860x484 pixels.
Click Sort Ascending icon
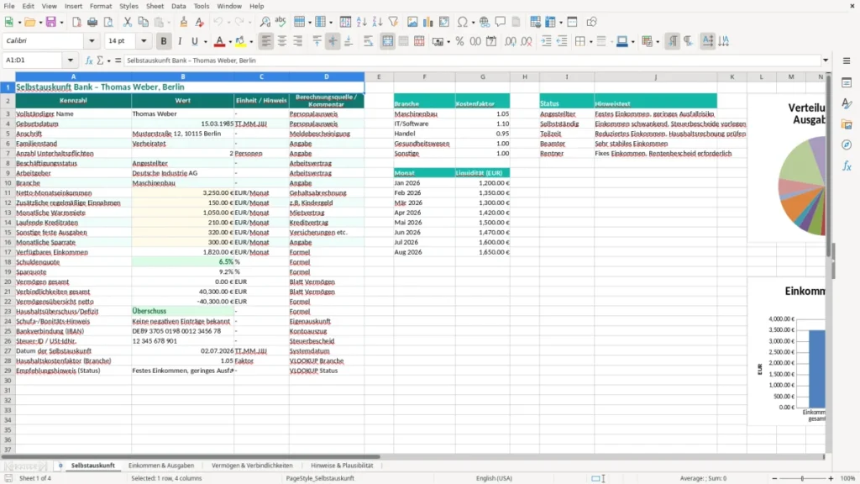click(x=361, y=22)
